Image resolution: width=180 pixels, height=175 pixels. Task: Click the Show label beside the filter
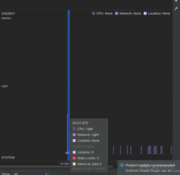coord(6,174)
